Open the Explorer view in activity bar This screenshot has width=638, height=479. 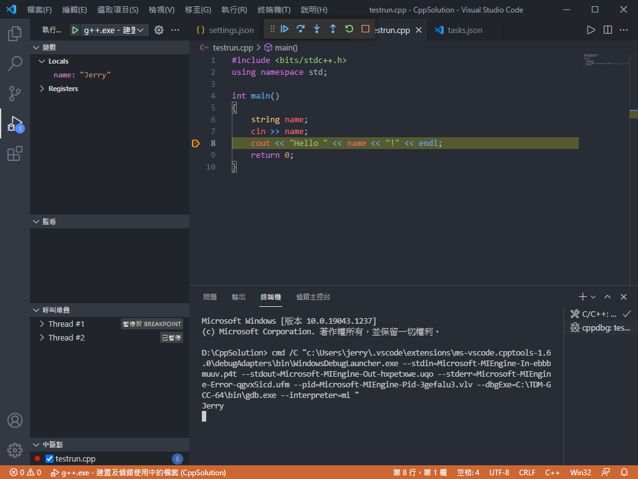15,34
